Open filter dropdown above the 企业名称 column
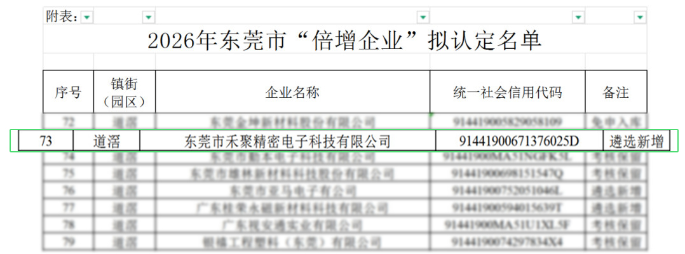 [423, 17]
